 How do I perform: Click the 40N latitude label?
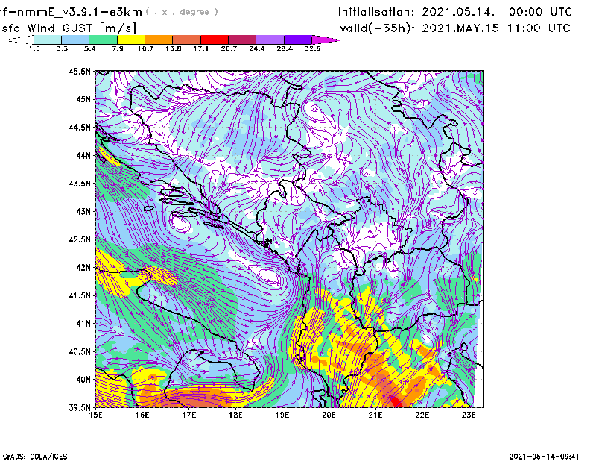[83, 380]
